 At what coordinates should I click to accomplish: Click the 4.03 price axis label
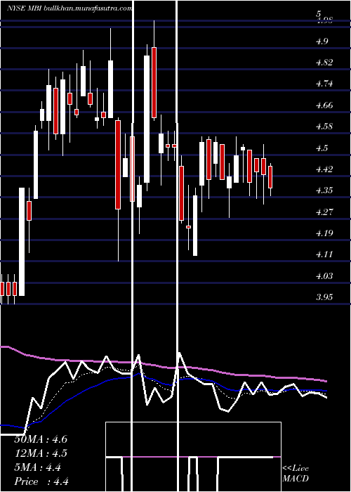pos(324,276)
